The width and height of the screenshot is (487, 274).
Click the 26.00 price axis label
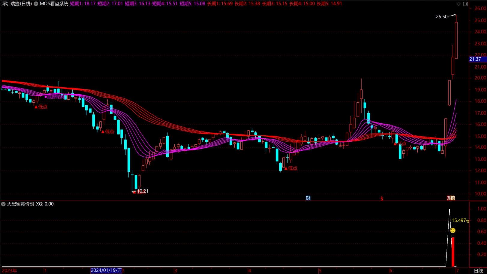click(x=480, y=8)
